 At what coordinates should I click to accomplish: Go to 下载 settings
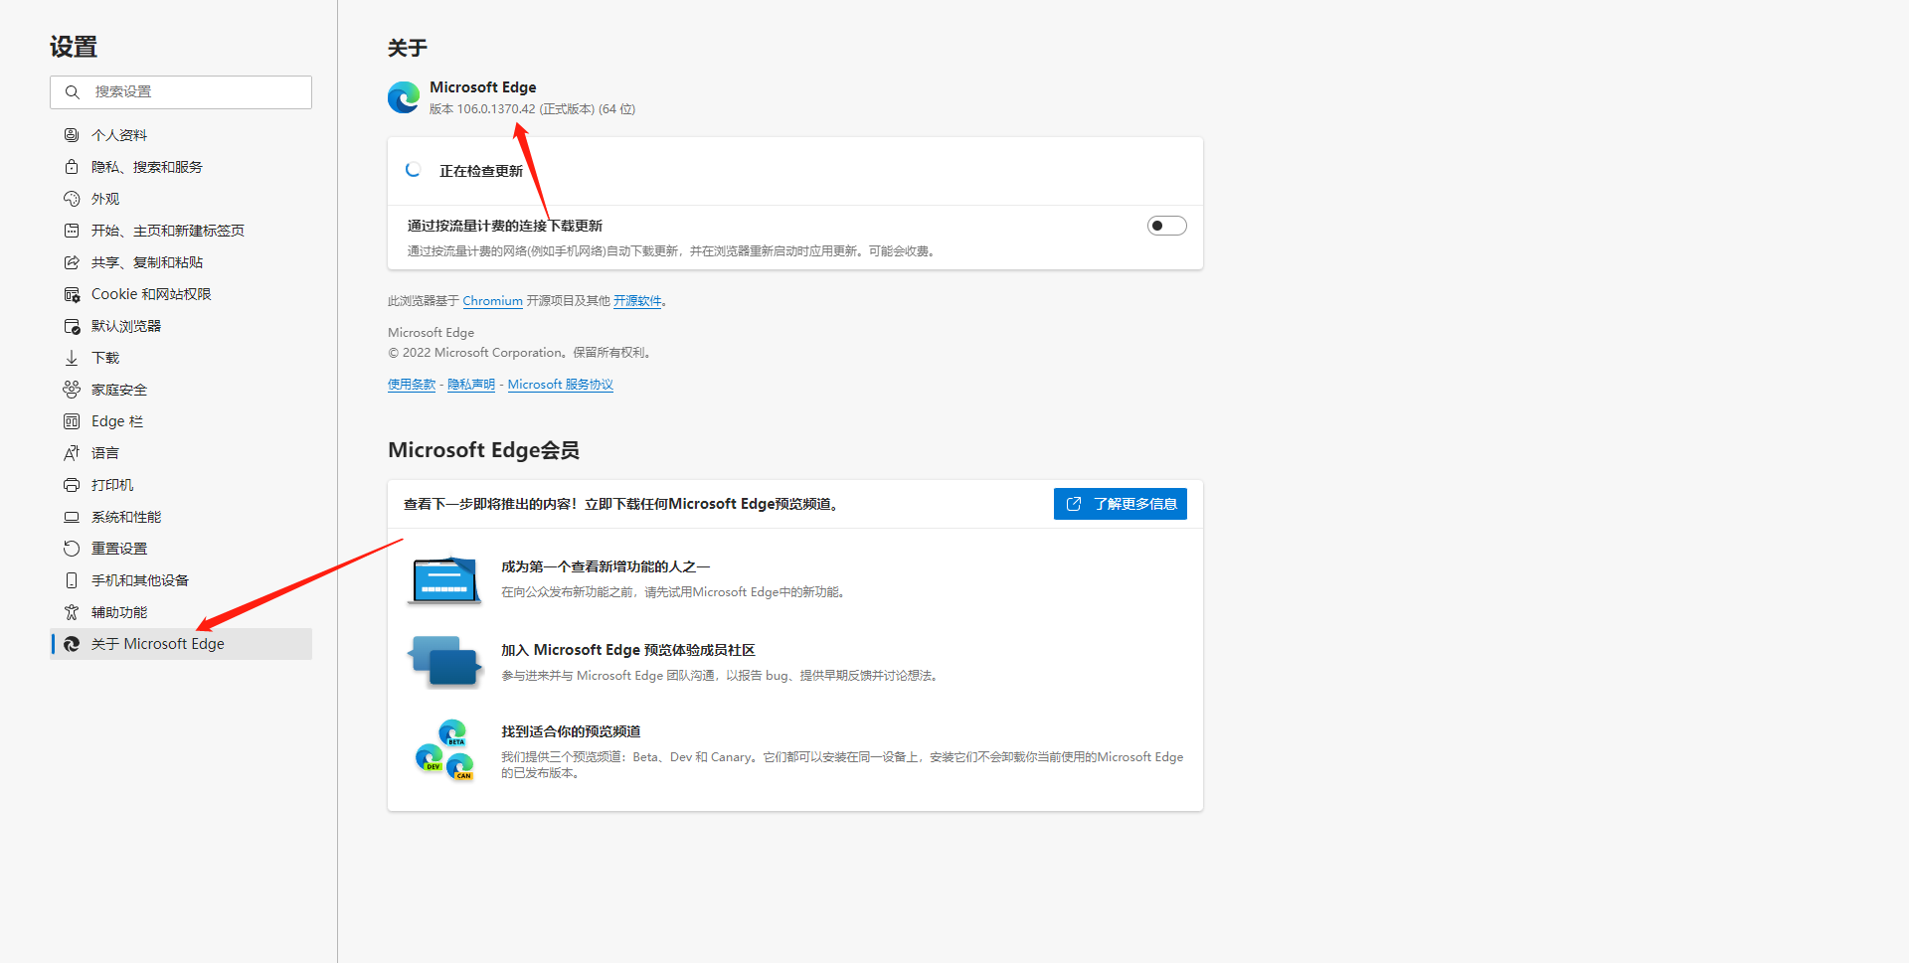point(181,358)
